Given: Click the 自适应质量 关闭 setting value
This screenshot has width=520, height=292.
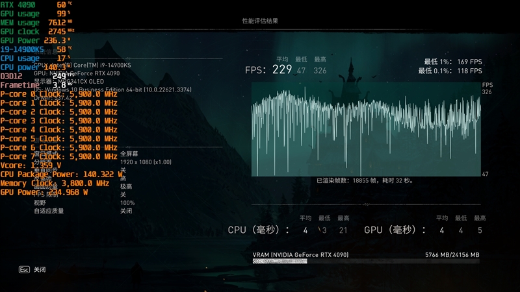Looking at the screenshot, I should tap(126, 211).
